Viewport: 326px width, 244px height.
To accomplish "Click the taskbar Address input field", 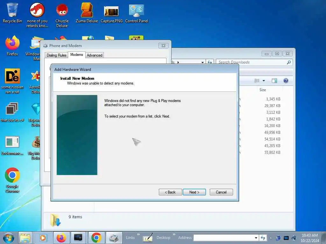I will (224, 238).
